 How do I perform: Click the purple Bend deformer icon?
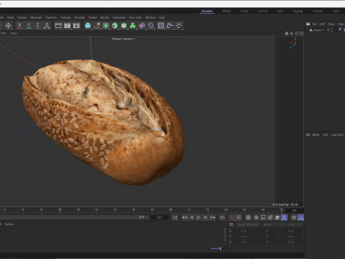point(151,25)
